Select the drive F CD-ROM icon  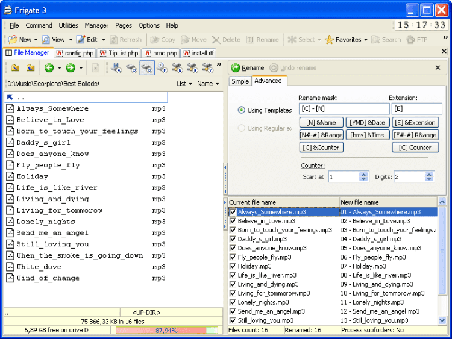tap(162, 68)
